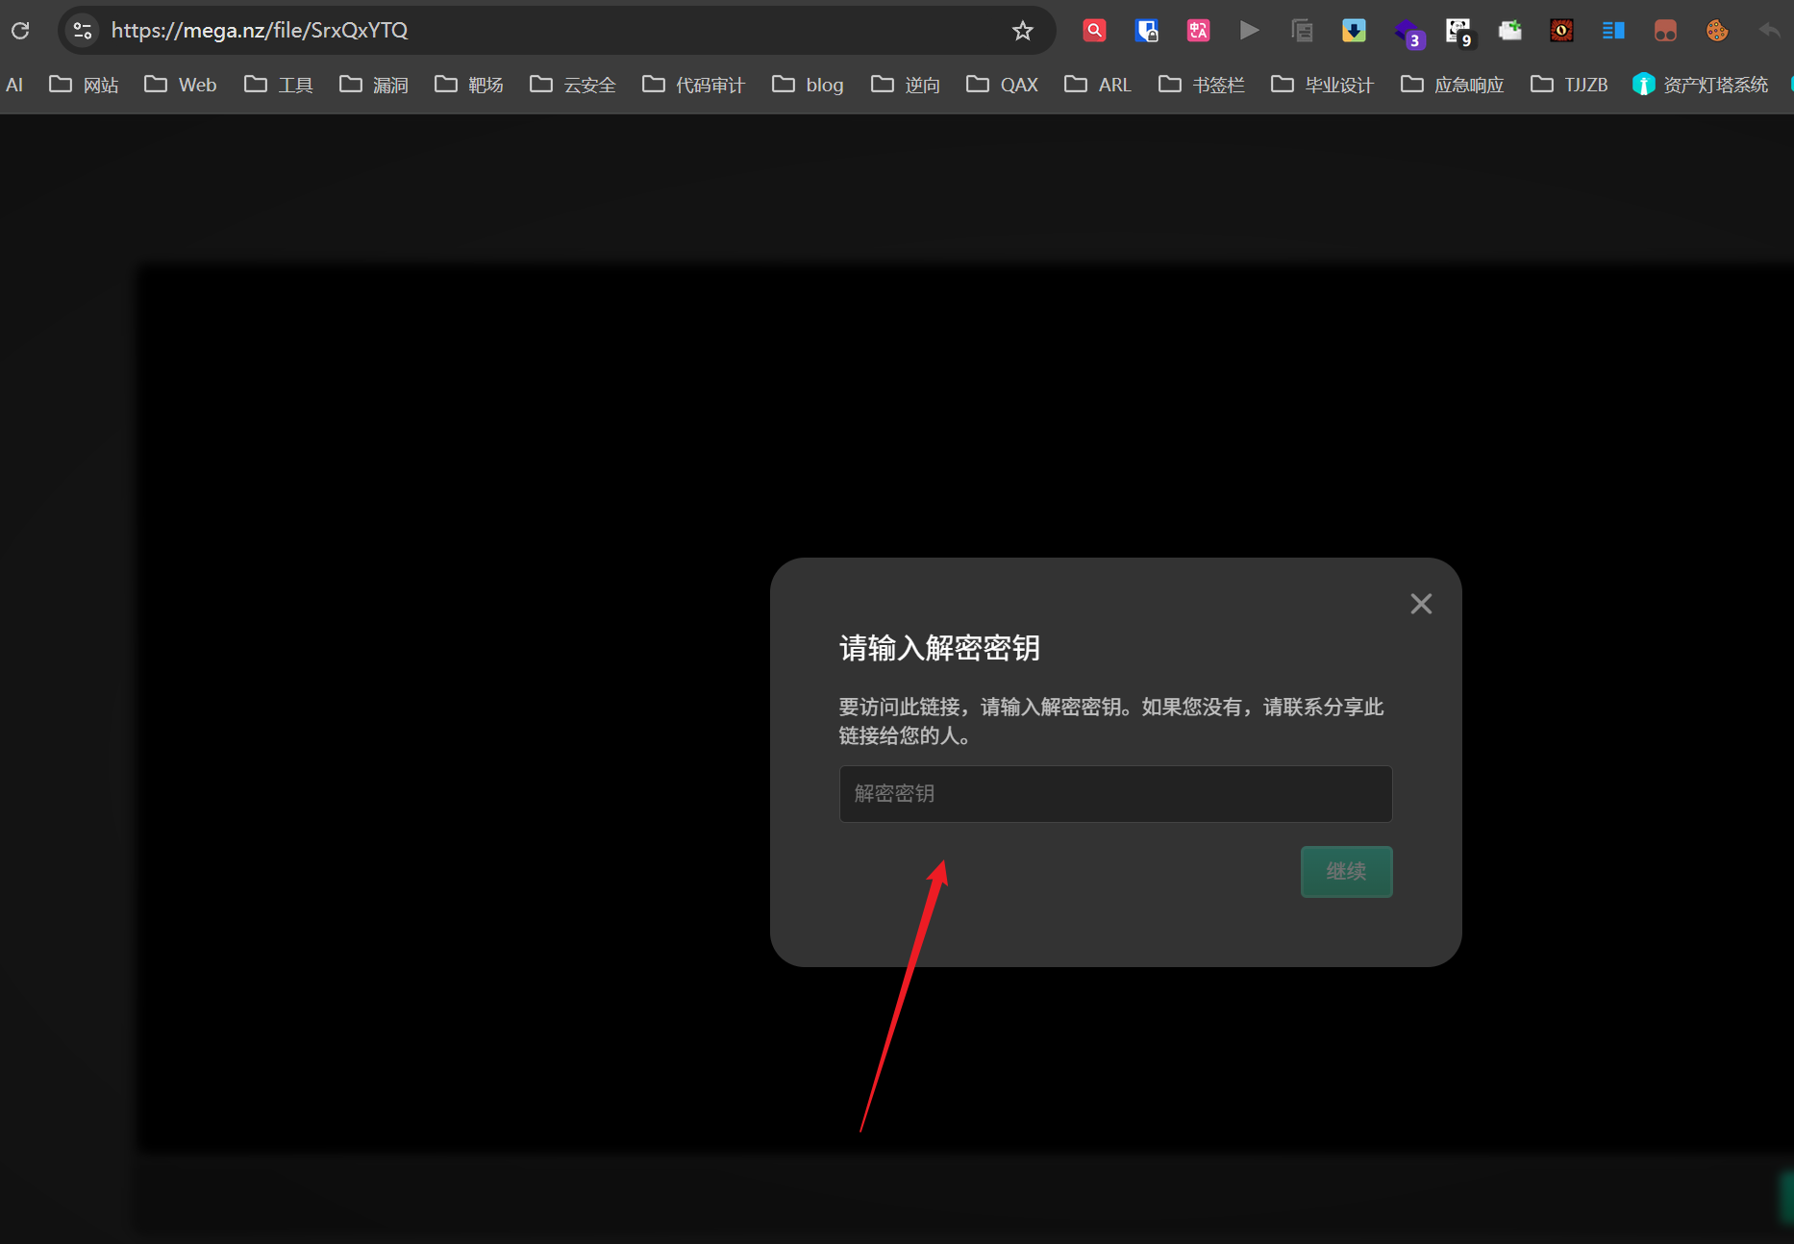
Task: Open the 应急响应 bookmark folder
Action: 1452,85
